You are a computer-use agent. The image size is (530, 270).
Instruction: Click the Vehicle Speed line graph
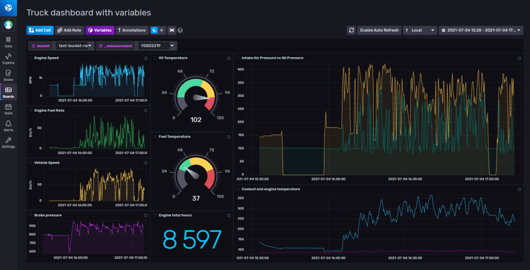tap(97, 185)
